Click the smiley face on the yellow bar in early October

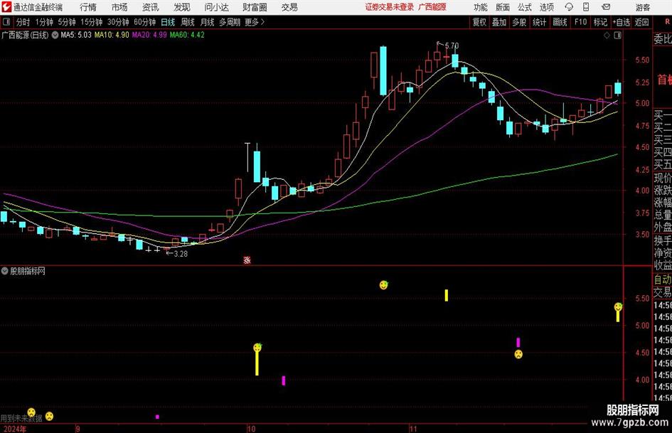(257, 348)
